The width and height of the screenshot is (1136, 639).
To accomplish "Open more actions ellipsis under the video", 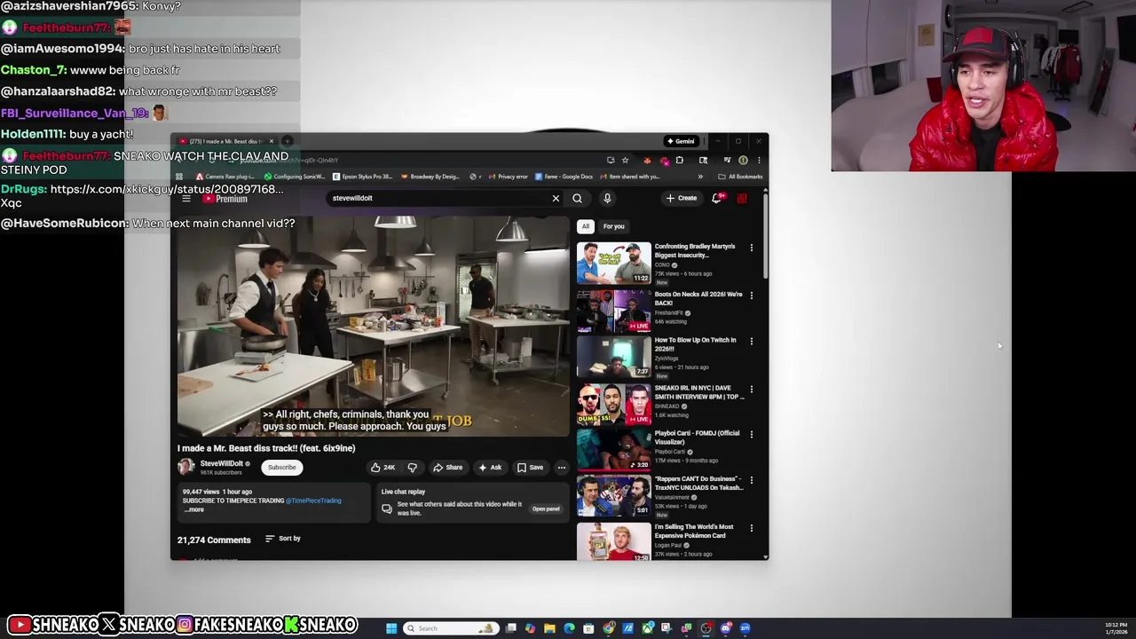I will click(x=561, y=468).
